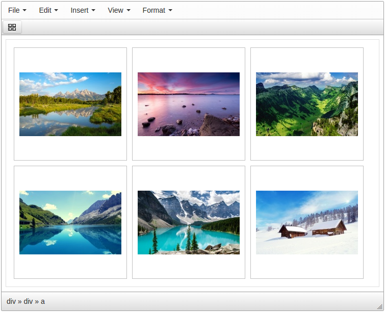The height and width of the screenshot is (312, 385).
Task: Click the 'a' element in the status path
Action: [x=43, y=301]
